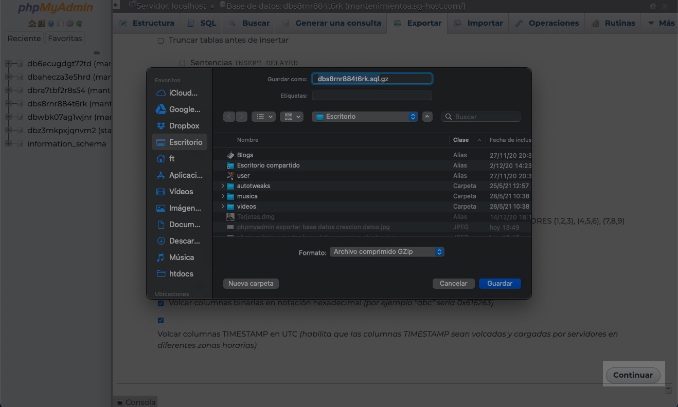Select Aplicaciones in dialog sidebar
This screenshot has height=407, width=678.
(180, 175)
